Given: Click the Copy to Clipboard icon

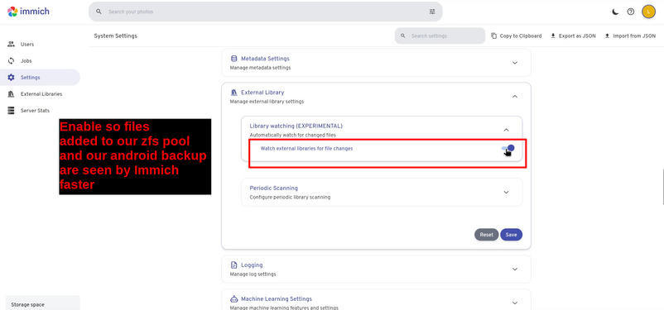Looking at the screenshot, I should [493, 36].
